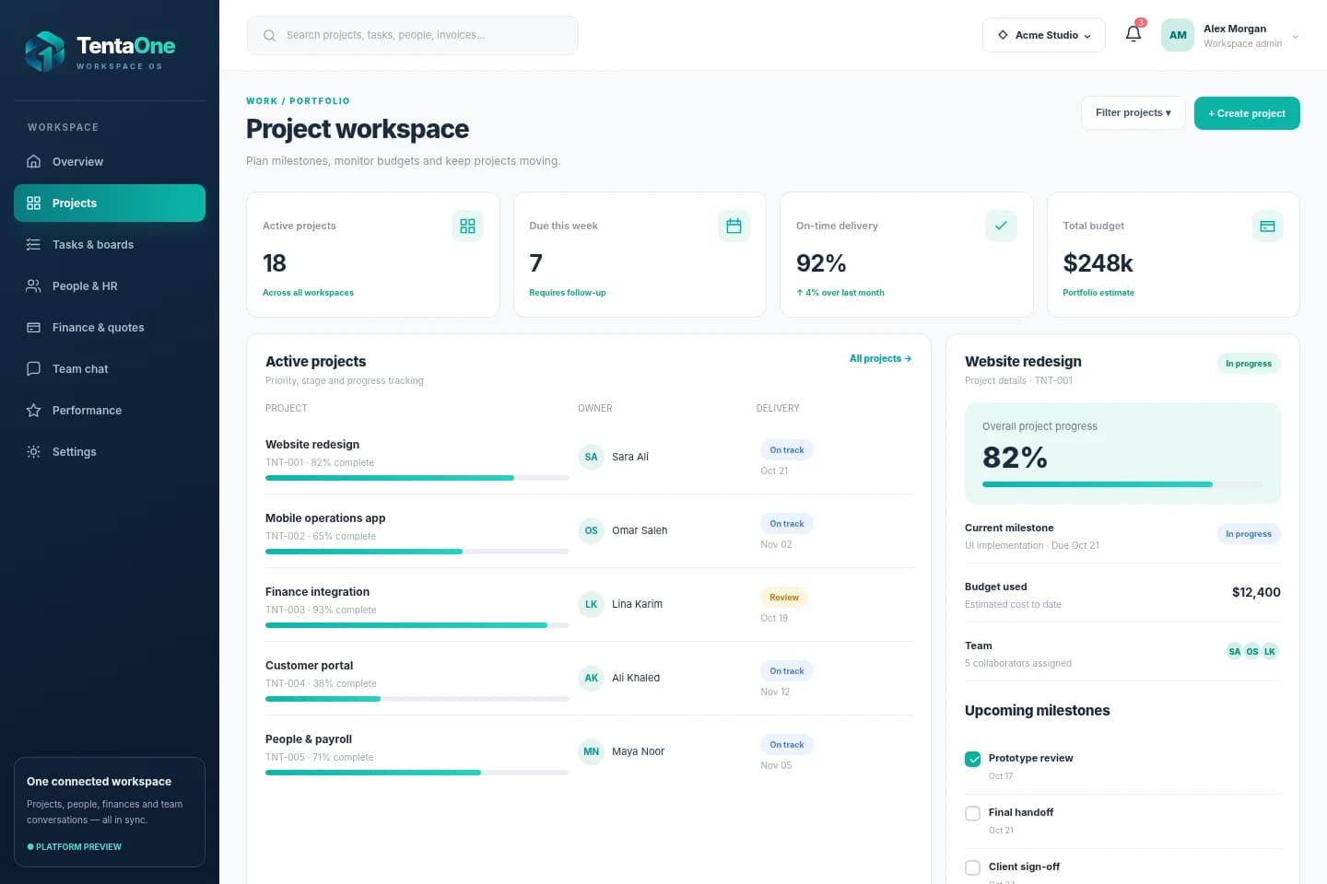Click the Create project button
This screenshot has width=1327, height=884.
click(x=1247, y=113)
